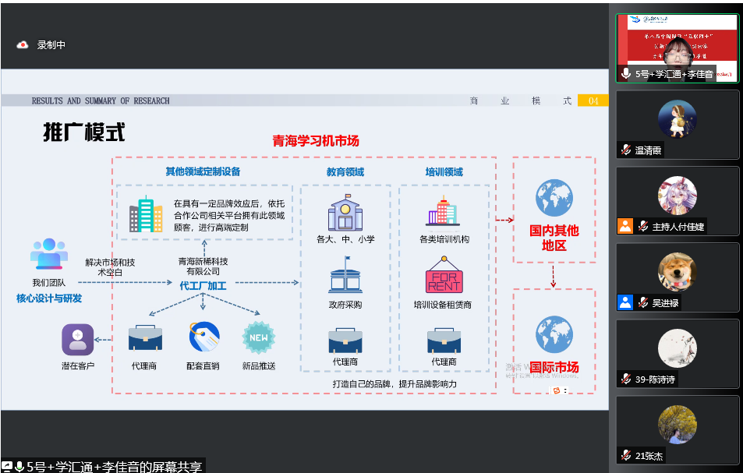Click the blue user badge beside 吴进禄
This screenshot has height=473, width=743.
(x=625, y=302)
